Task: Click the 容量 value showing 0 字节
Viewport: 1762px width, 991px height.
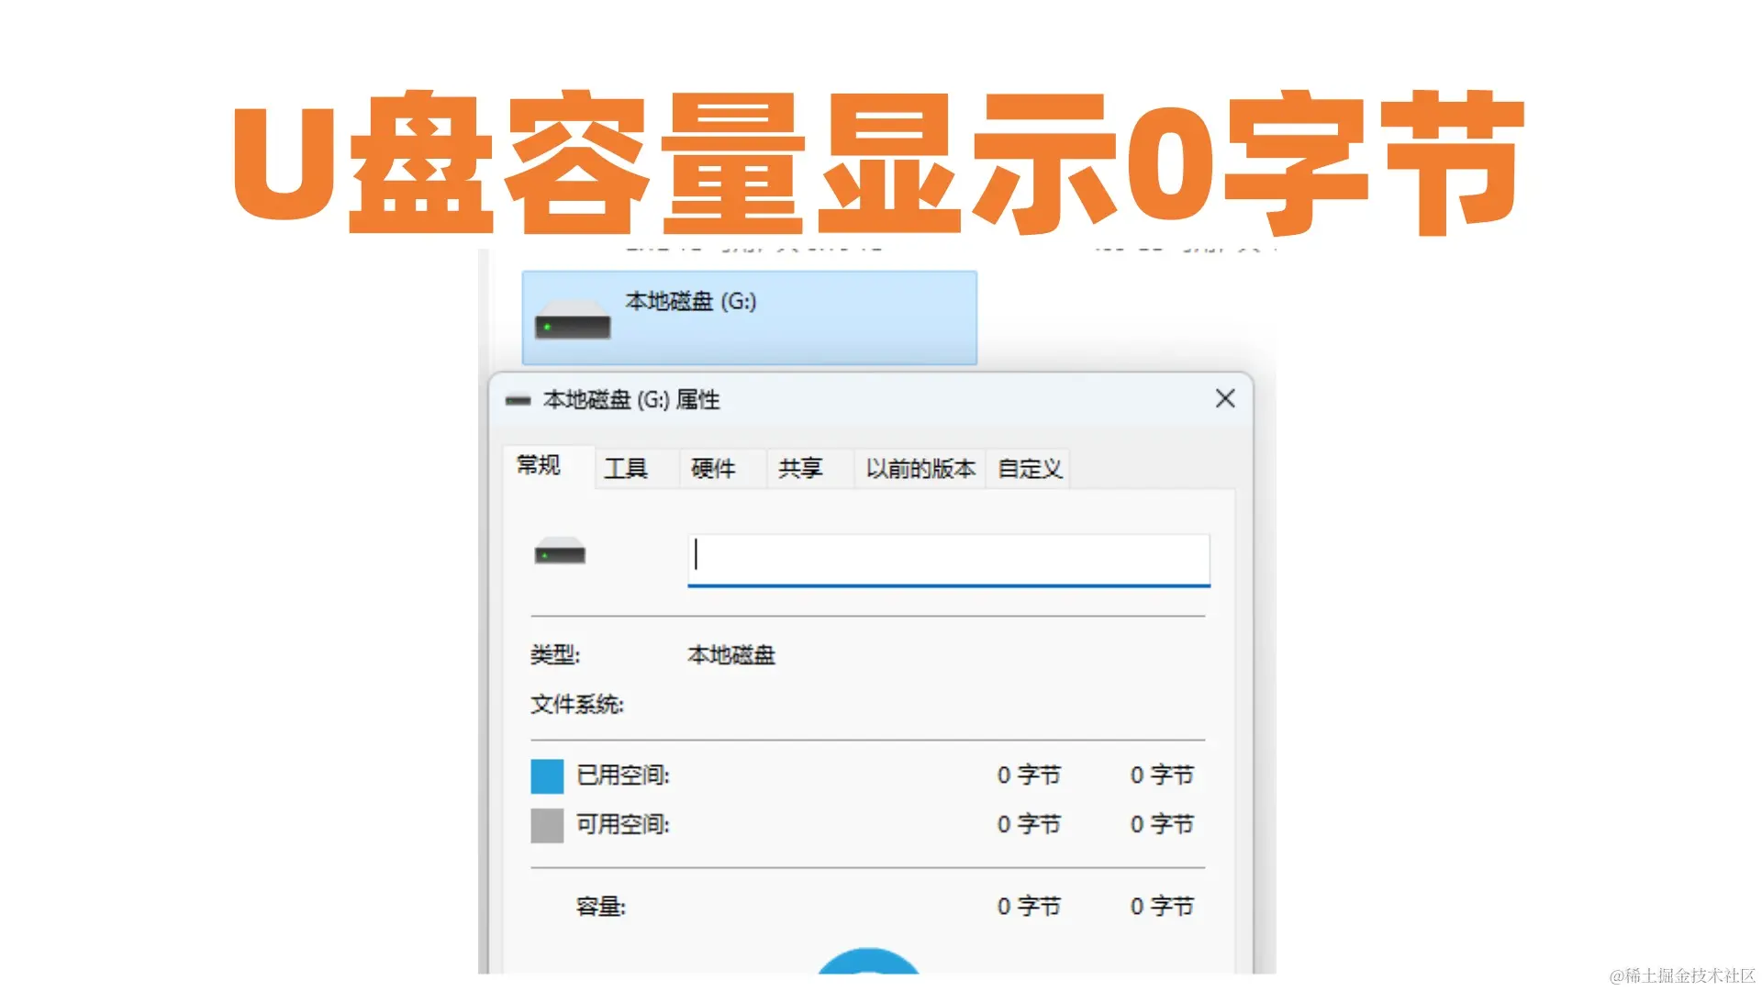Action: (1029, 905)
